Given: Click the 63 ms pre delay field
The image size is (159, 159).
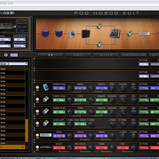Looking at the screenshot, I should [x=80, y=148].
